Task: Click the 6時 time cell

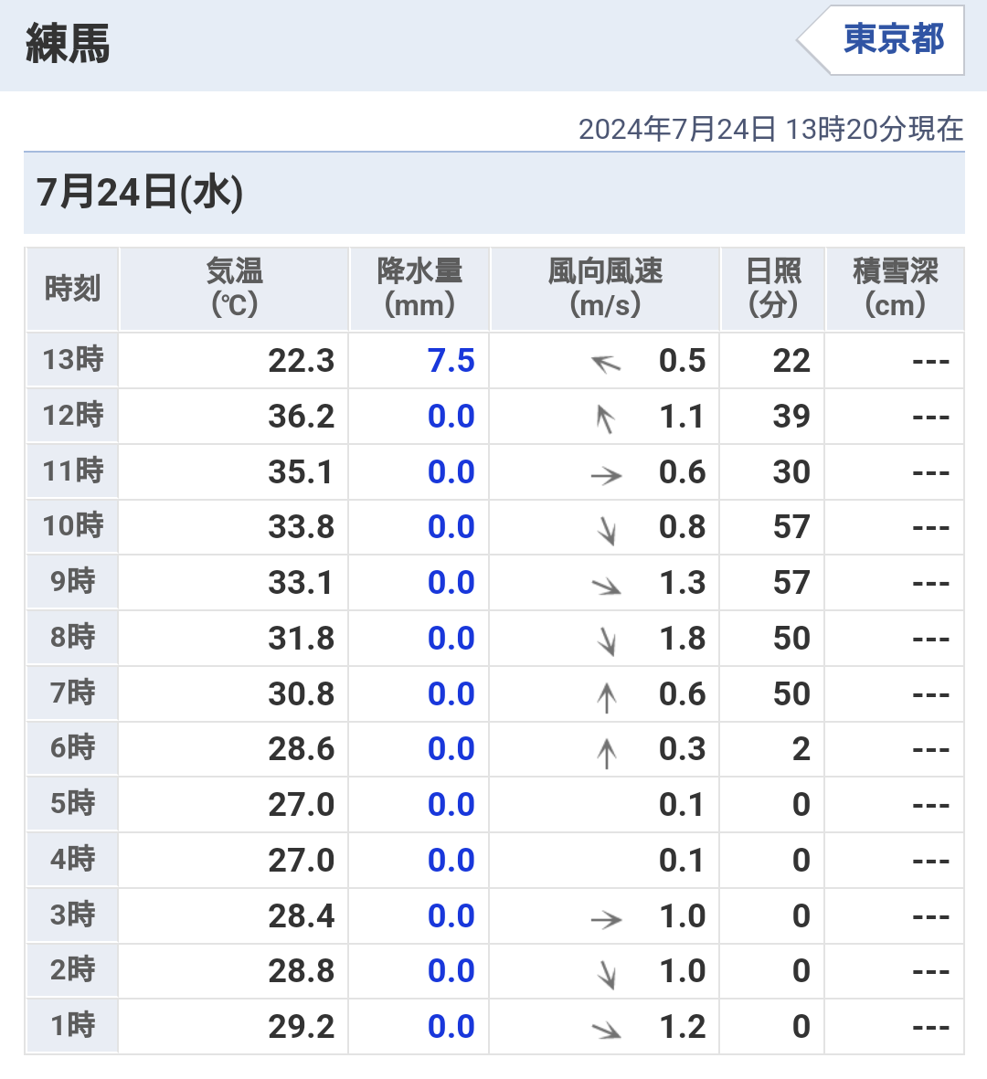Action: [72, 748]
